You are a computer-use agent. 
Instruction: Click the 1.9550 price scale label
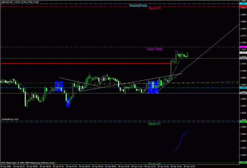[x=243, y=141]
